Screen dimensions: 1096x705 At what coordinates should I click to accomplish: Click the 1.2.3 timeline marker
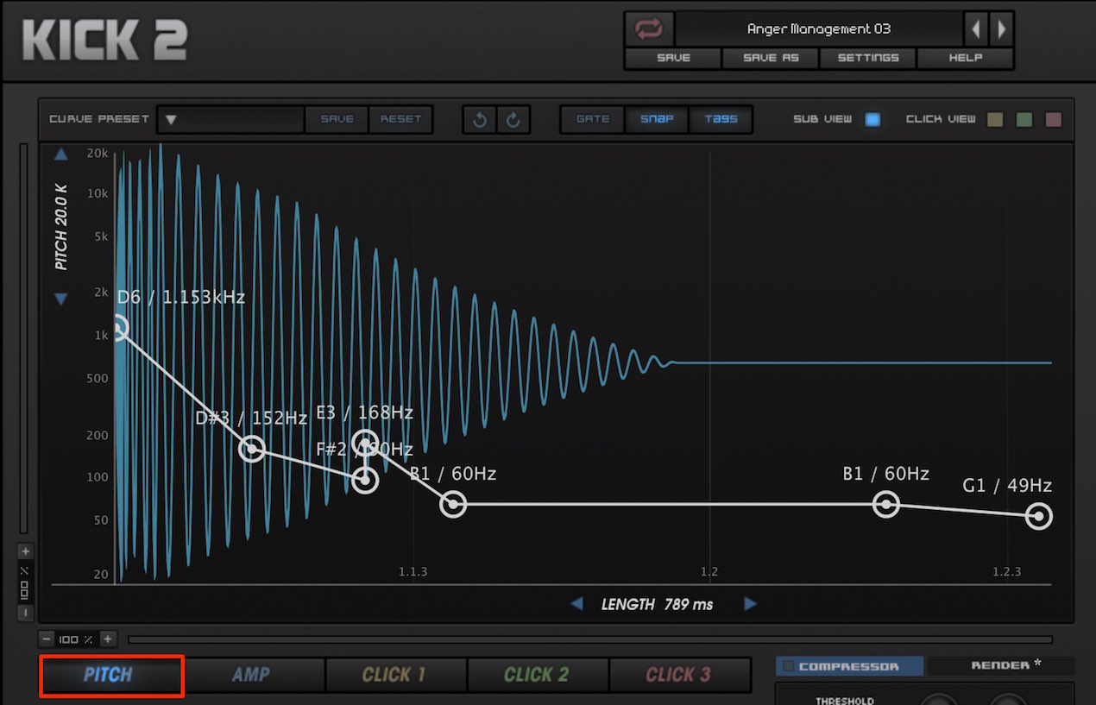click(1007, 571)
